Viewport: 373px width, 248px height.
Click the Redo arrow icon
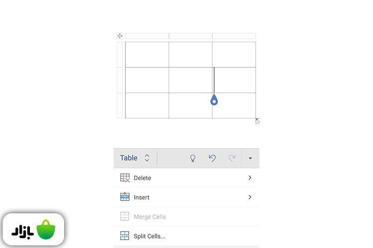tap(232, 158)
